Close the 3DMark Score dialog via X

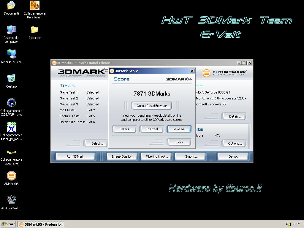coord(192,71)
